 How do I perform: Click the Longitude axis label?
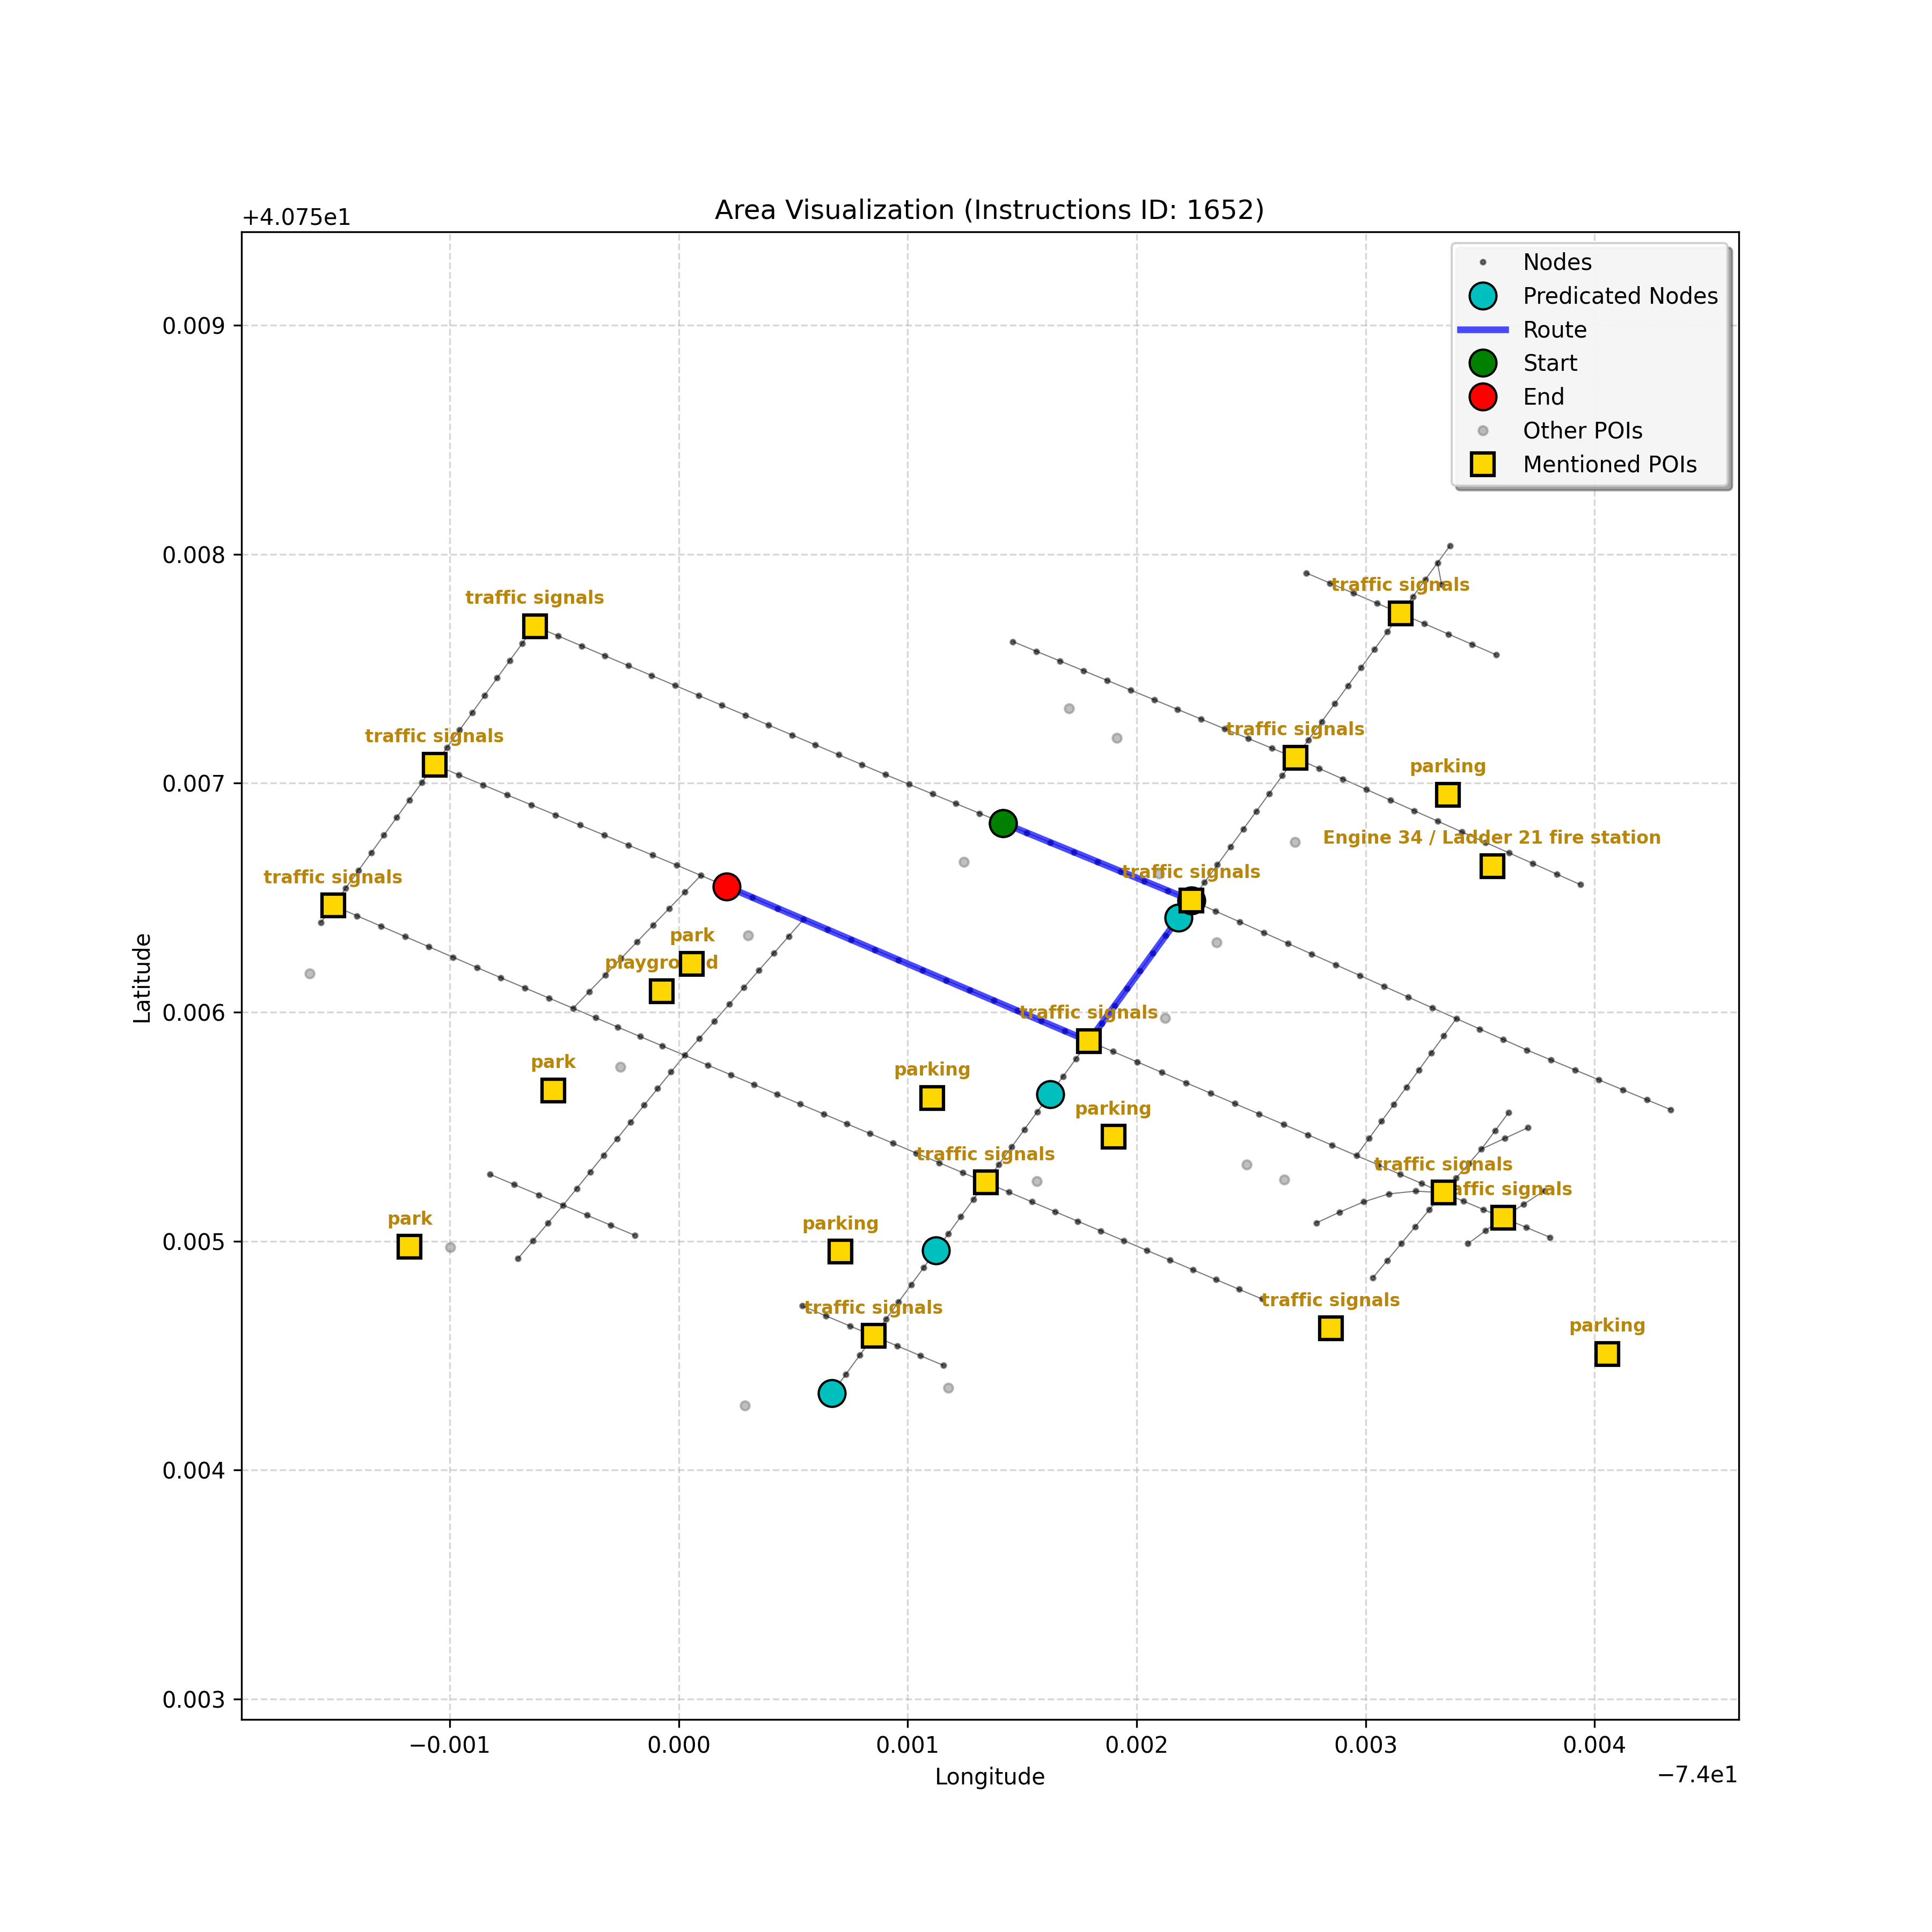tap(989, 1777)
